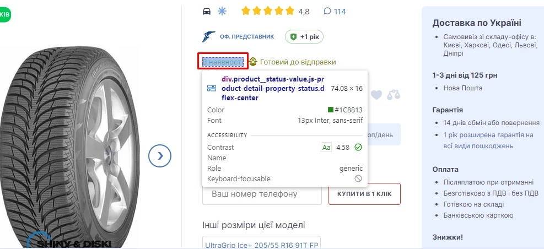Click the Банківською карткою item
544x249 pixels.
point(478,215)
